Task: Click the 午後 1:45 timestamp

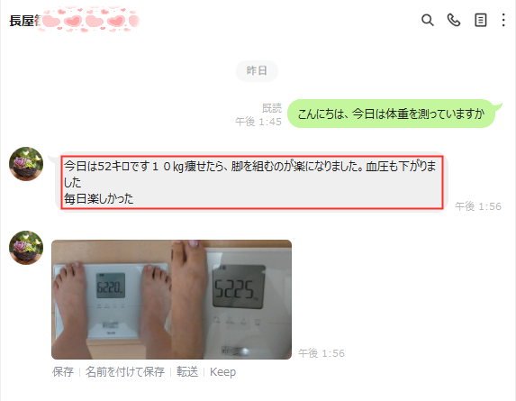Action: point(258,122)
